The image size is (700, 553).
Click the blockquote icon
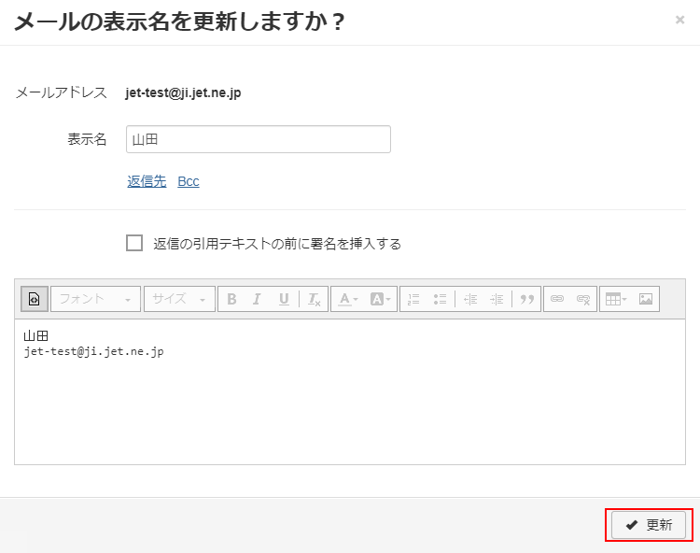point(527,299)
